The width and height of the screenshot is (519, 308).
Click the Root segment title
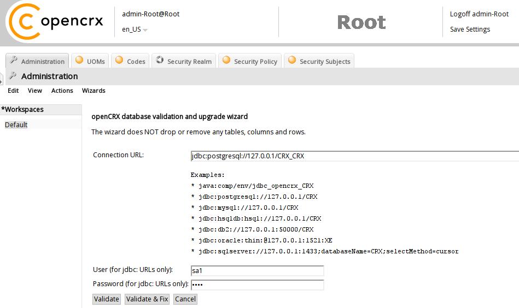tap(361, 22)
